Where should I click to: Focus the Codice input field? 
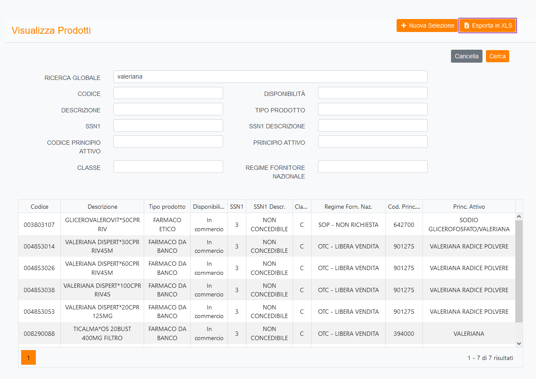tap(168, 93)
